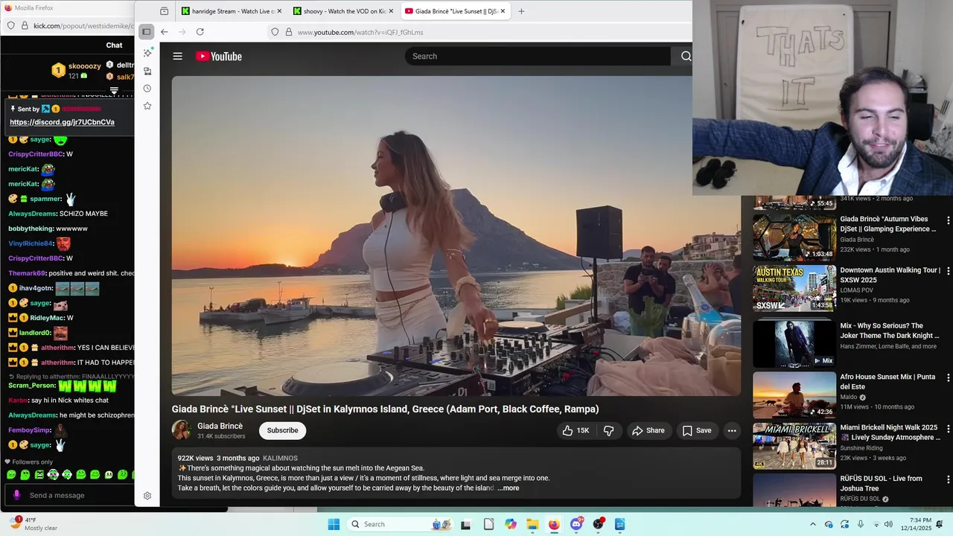Share the Giada Brincè video
953x536 pixels.
tap(648, 430)
